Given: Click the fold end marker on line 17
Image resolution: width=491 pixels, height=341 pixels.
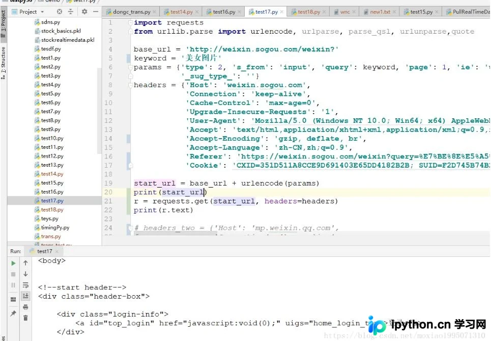Looking at the screenshot, I should click(131, 165).
